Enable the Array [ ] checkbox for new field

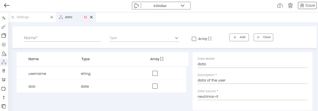194,39
